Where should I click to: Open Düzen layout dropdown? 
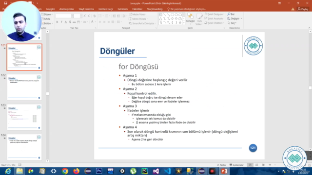click(x=47, y=15)
